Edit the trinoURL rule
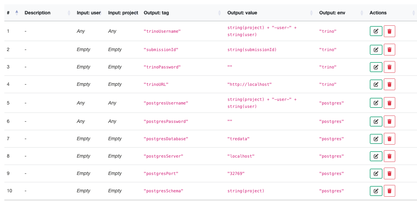The height and width of the screenshot is (201, 417). pos(376,84)
